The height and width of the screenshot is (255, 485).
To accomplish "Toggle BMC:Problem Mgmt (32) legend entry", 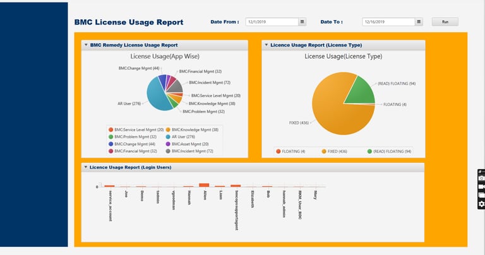I will [x=133, y=137].
